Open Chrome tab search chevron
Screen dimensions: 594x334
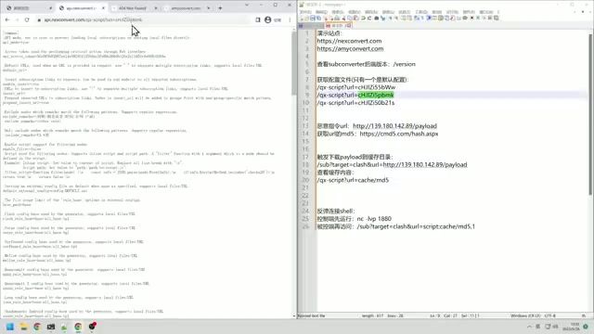click(x=247, y=6)
